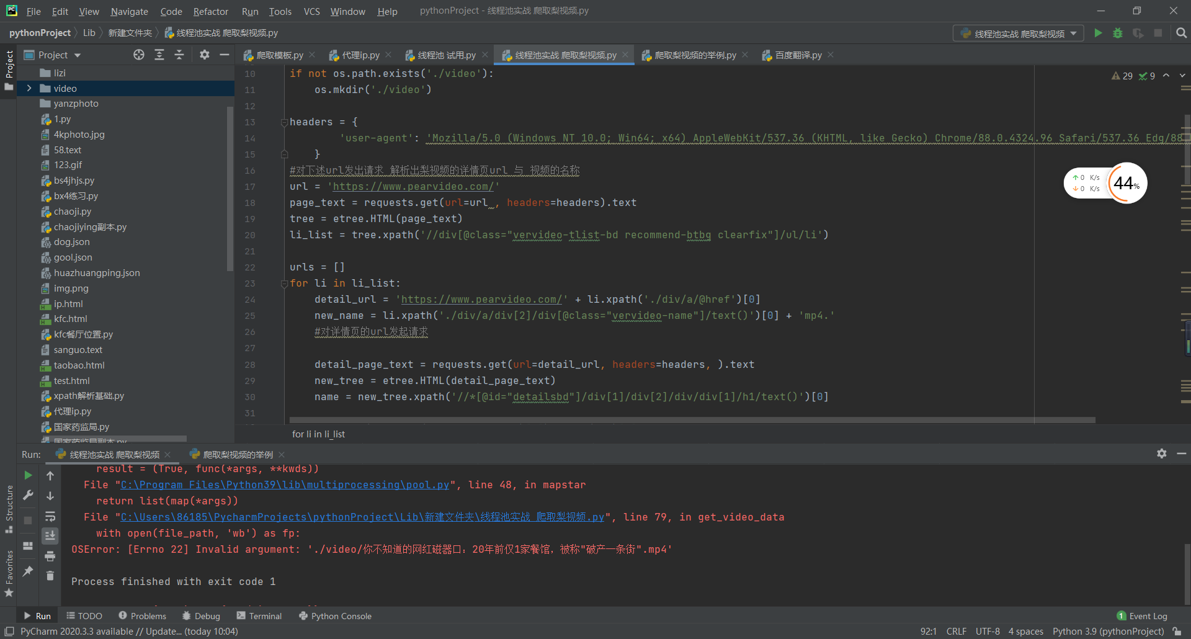Open the TODO tool window

click(x=84, y=616)
